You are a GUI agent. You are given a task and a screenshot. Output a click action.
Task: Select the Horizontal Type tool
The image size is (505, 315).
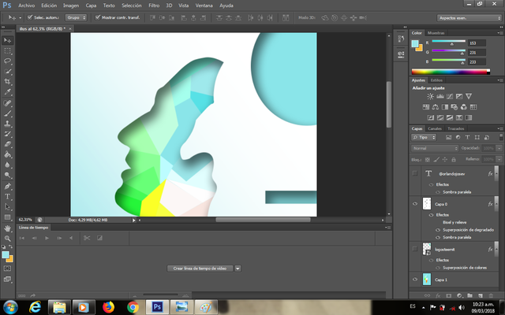tap(8, 196)
